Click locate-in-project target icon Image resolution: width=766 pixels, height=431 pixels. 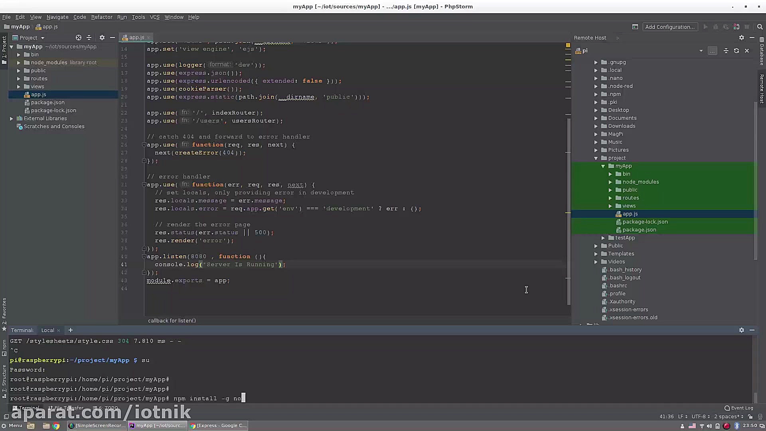[79, 38]
